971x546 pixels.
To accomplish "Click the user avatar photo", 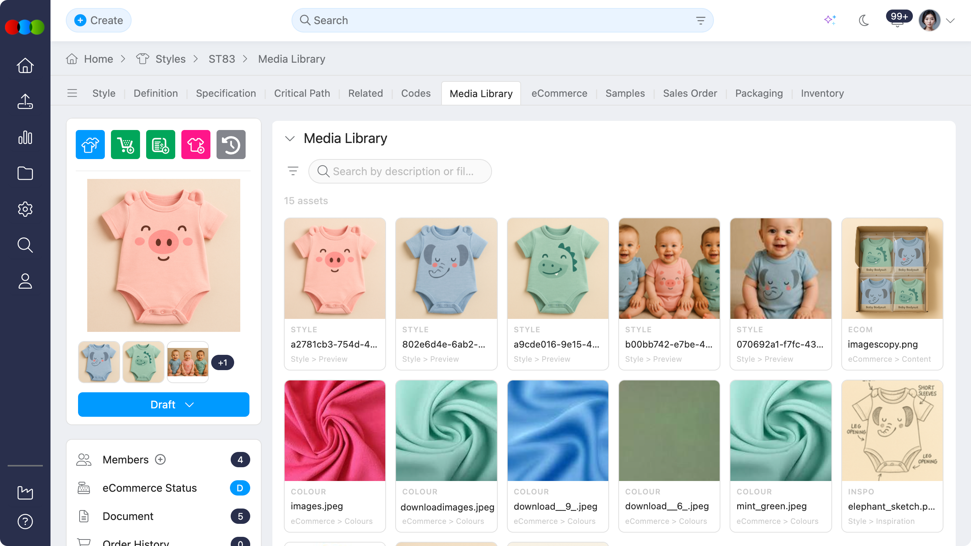I will pyautogui.click(x=929, y=20).
